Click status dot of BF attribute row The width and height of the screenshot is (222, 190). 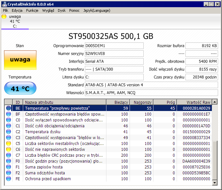pos(8,114)
